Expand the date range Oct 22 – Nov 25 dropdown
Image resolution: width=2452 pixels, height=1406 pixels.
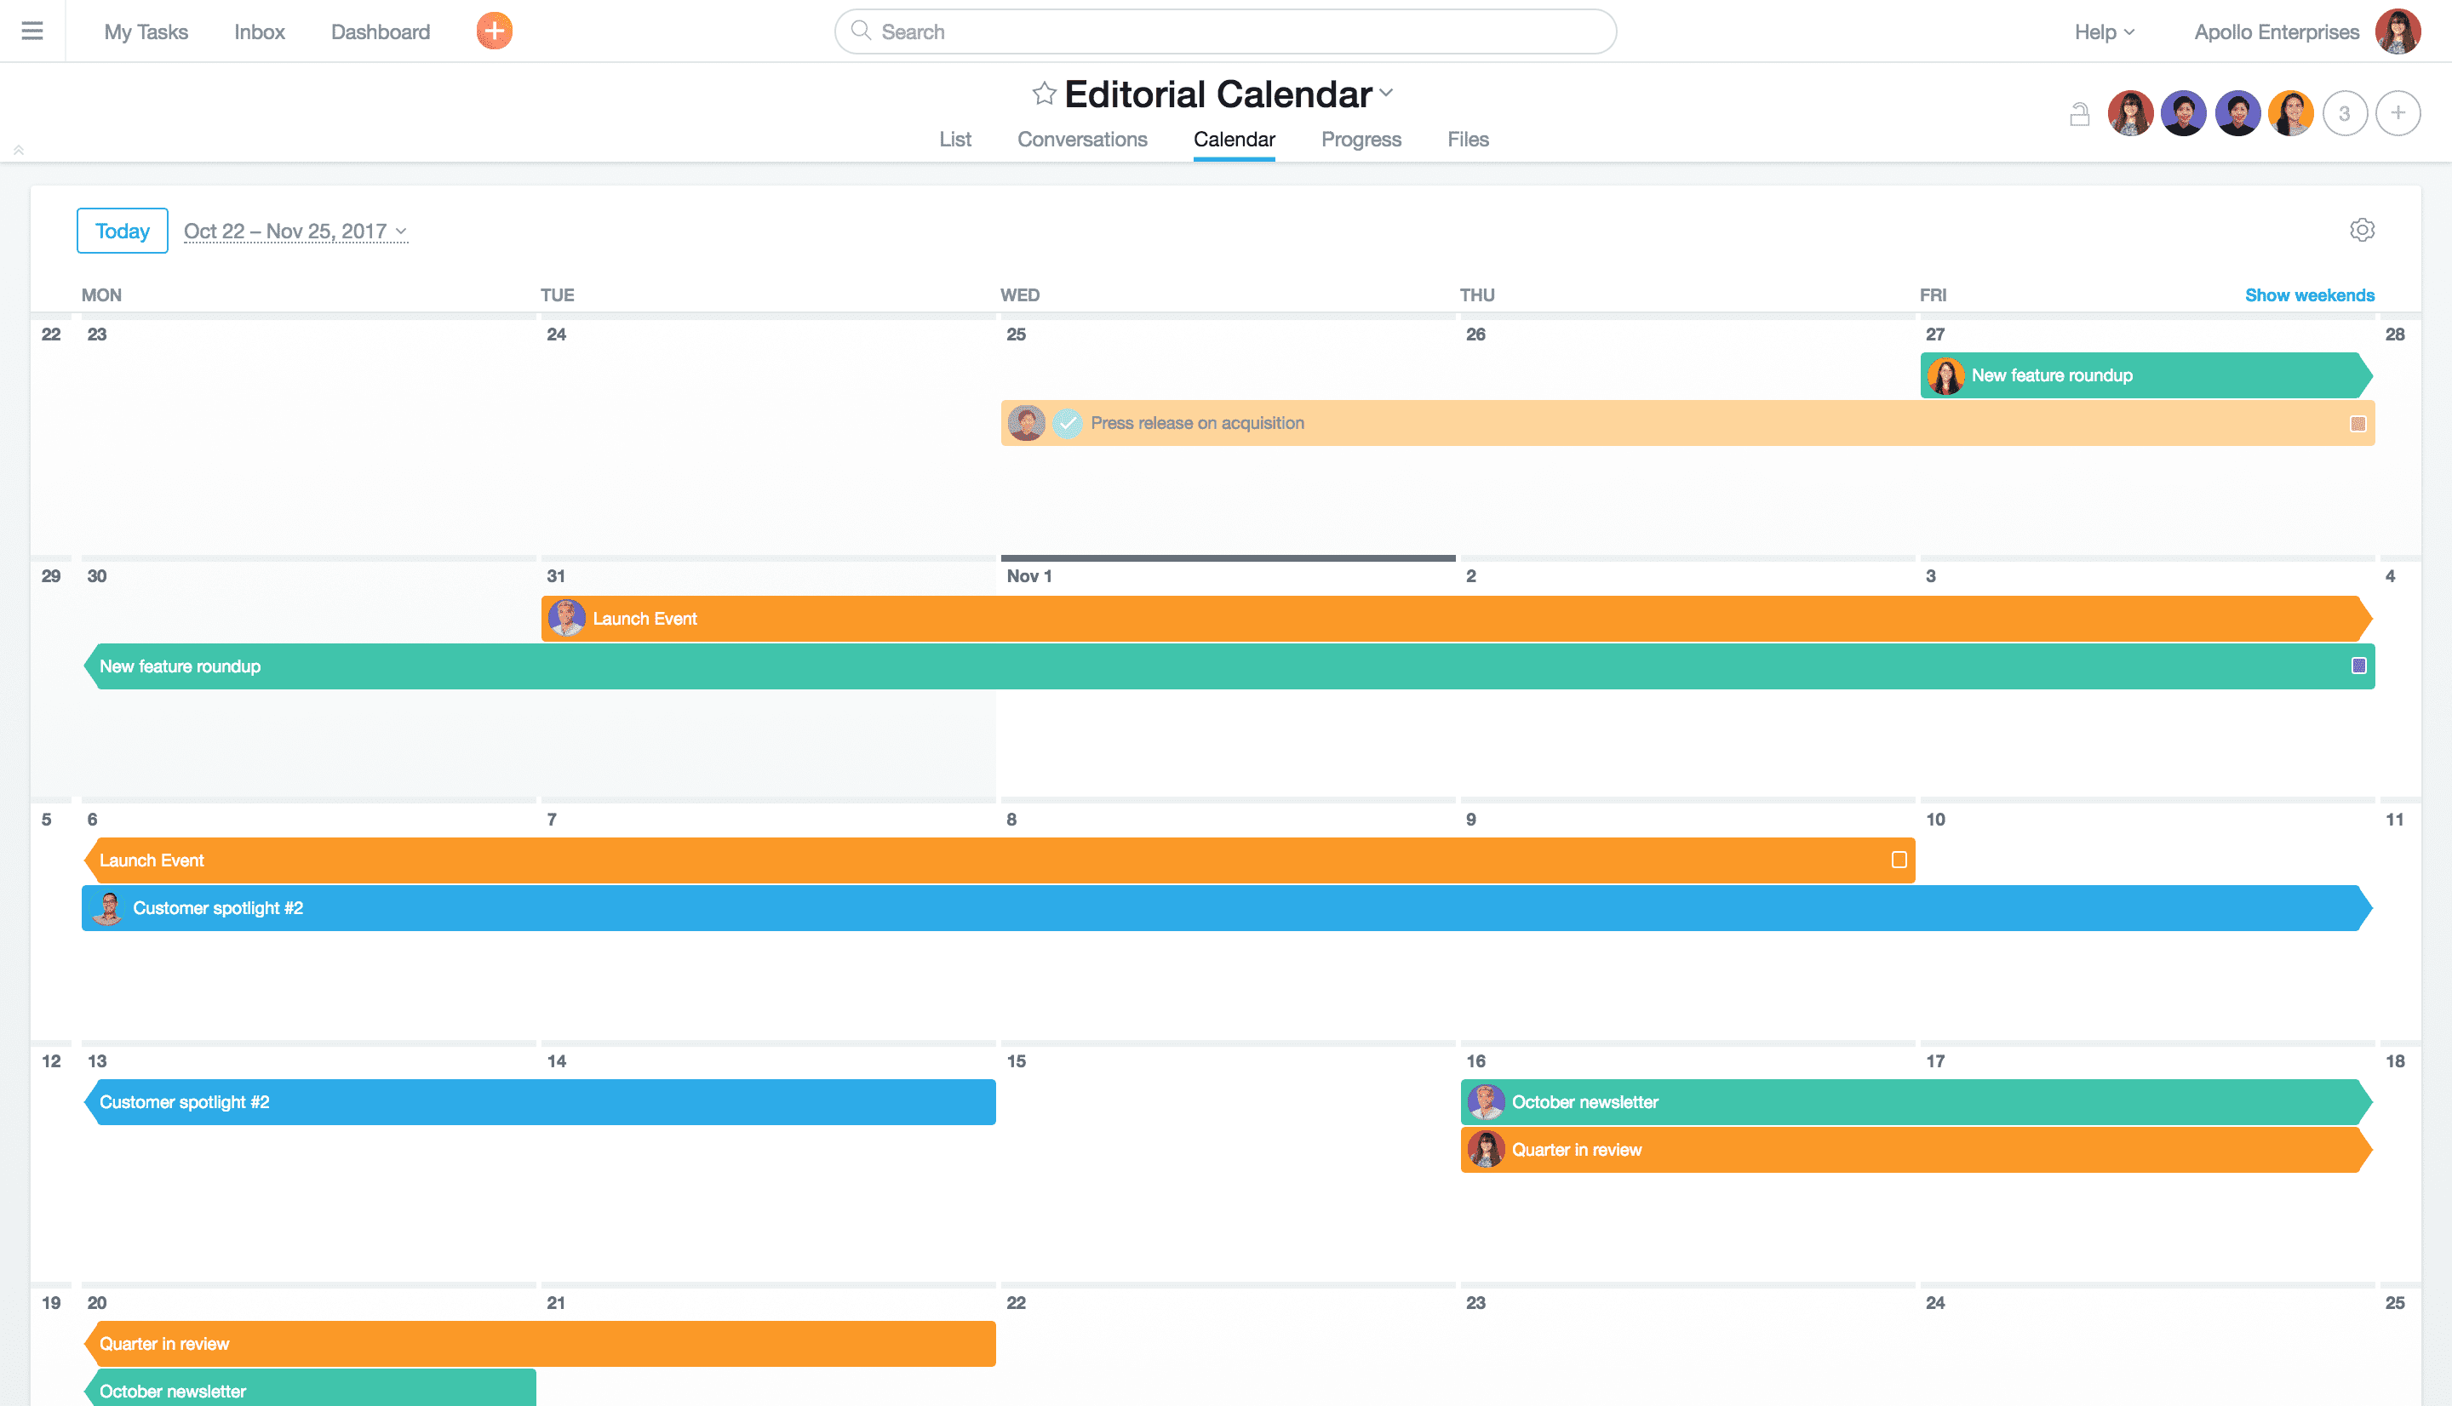pyautogui.click(x=298, y=229)
